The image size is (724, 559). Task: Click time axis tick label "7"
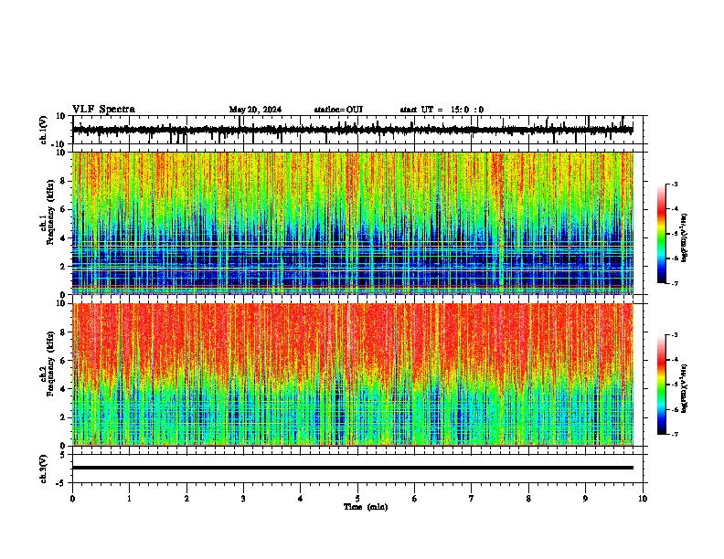click(472, 499)
